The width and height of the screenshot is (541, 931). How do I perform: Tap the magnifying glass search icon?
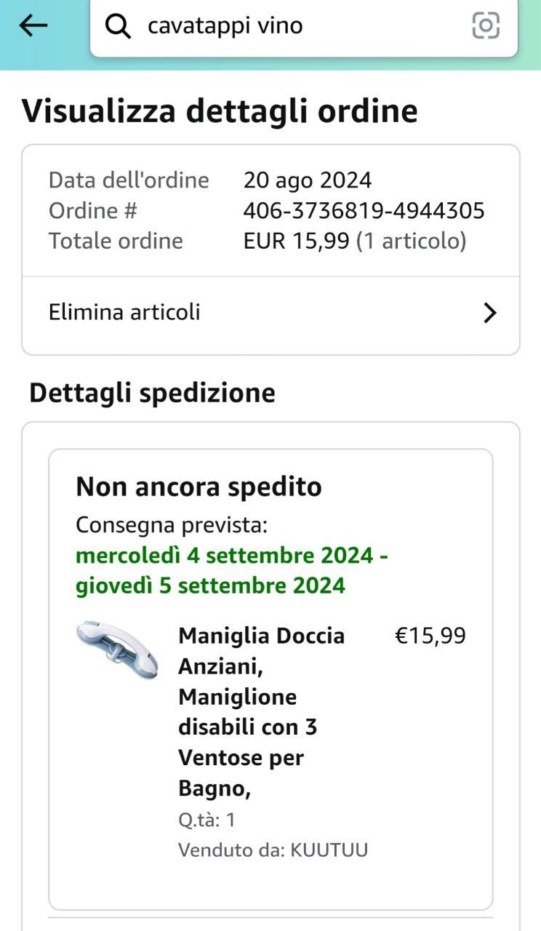tap(118, 26)
